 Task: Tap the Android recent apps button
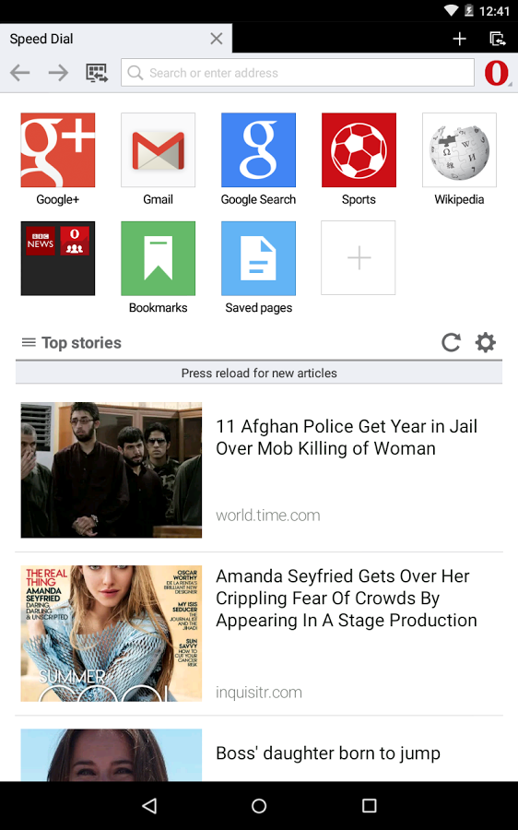(x=369, y=806)
